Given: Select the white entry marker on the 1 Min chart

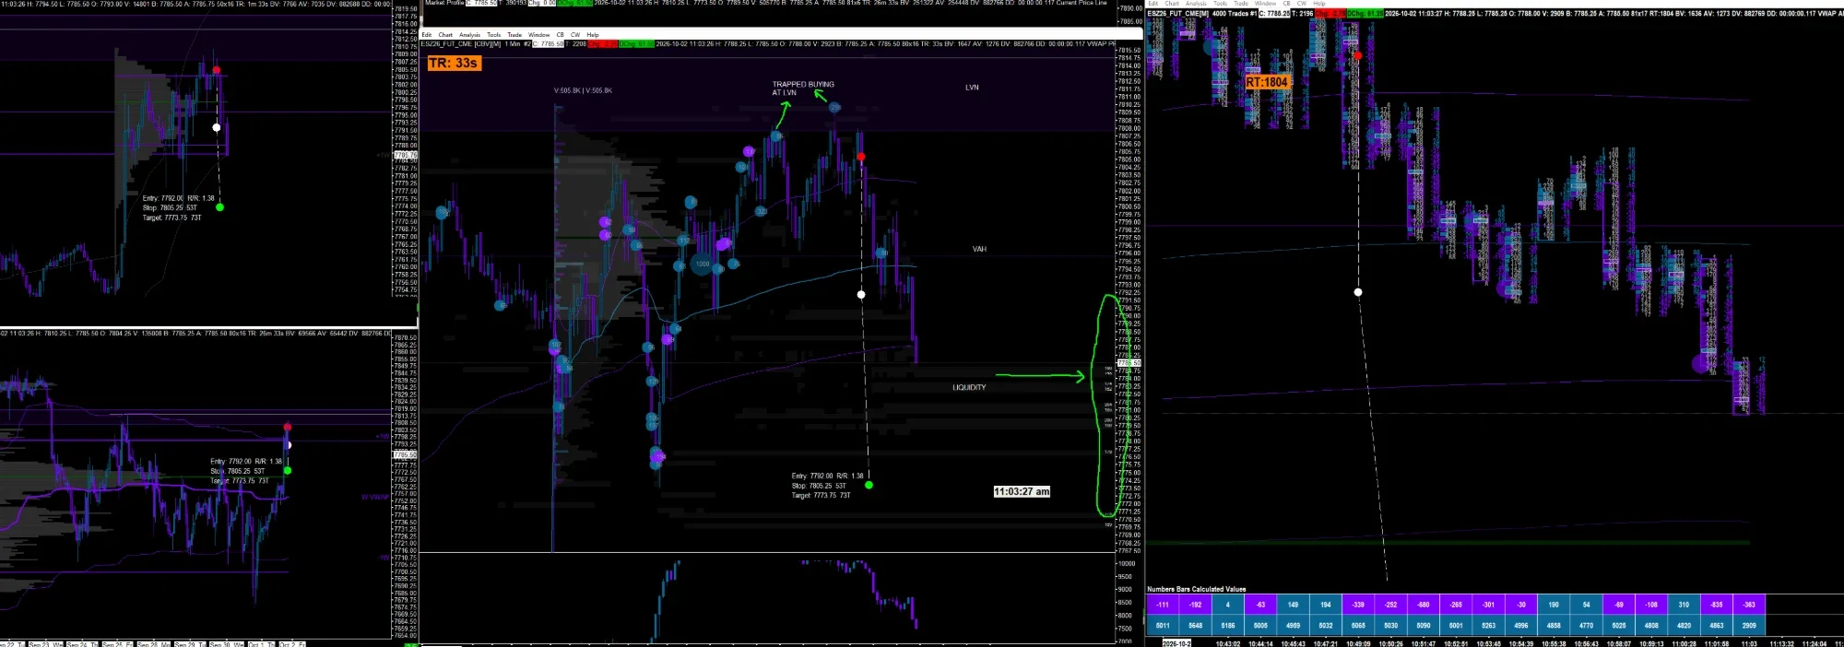Looking at the screenshot, I should (x=861, y=295).
